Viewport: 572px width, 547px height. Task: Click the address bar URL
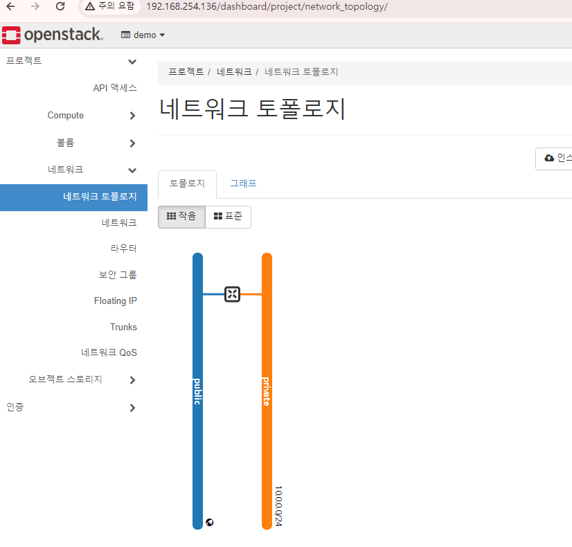tap(267, 6)
